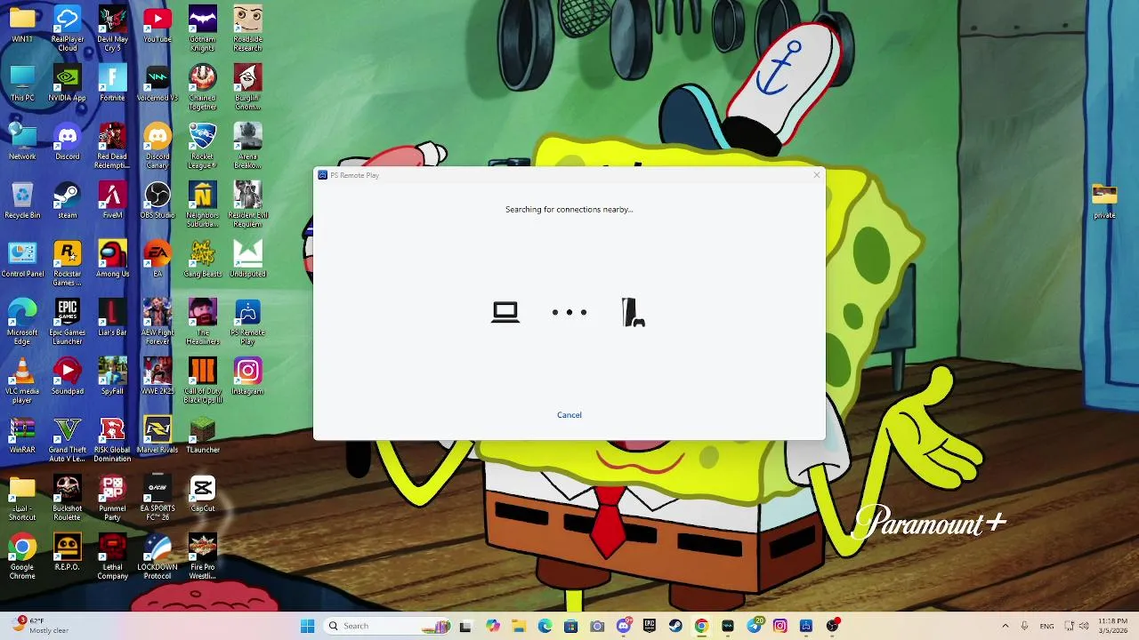The width and height of the screenshot is (1139, 640).
Task: Close the PS Remote Play window
Action: [x=817, y=175]
